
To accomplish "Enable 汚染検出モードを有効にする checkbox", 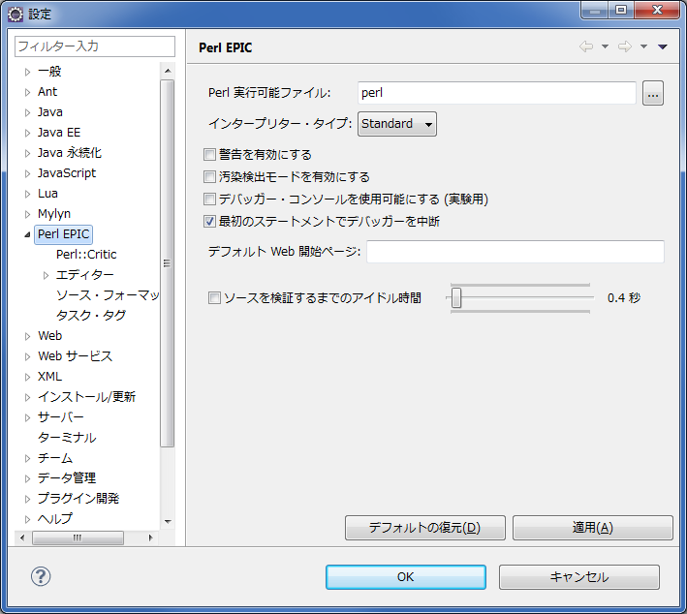I will point(210,177).
